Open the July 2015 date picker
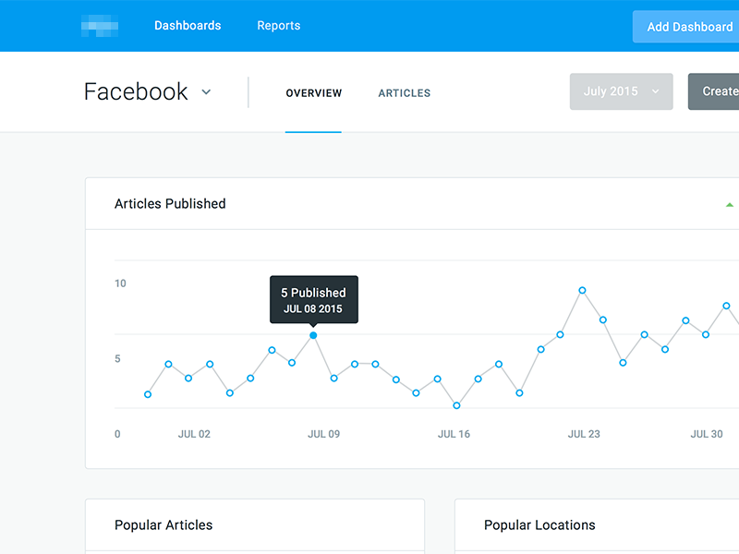 click(621, 91)
